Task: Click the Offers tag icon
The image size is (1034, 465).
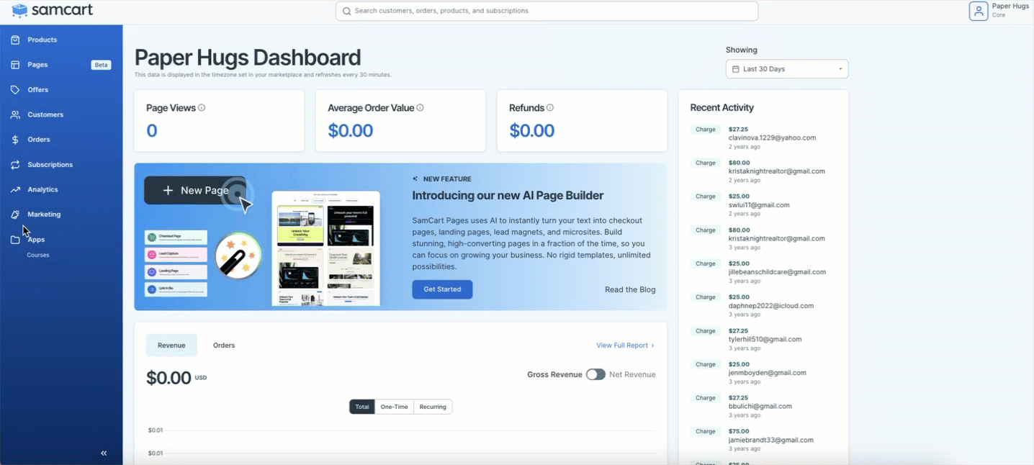Action: tap(15, 90)
